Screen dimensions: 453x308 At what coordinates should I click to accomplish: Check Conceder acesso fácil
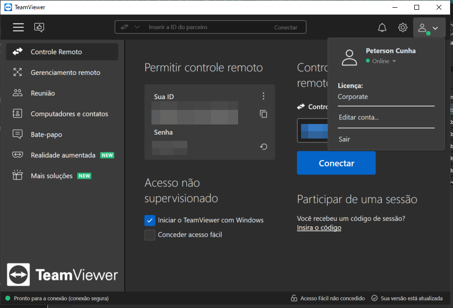(x=150, y=235)
